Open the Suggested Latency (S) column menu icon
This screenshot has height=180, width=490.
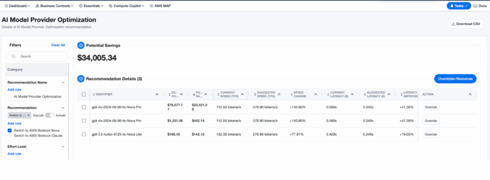[388, 94]
